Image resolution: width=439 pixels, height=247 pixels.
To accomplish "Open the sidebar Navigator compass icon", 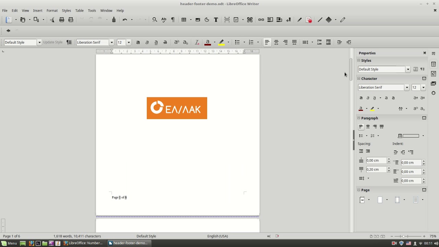I will point(434,93).
